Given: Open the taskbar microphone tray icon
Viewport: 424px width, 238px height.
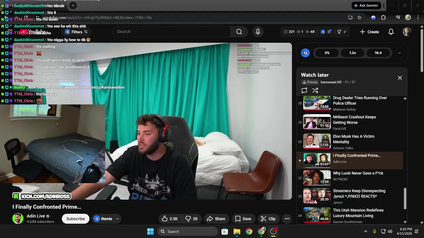Looking at the screenshot, I should pos(375,231).
